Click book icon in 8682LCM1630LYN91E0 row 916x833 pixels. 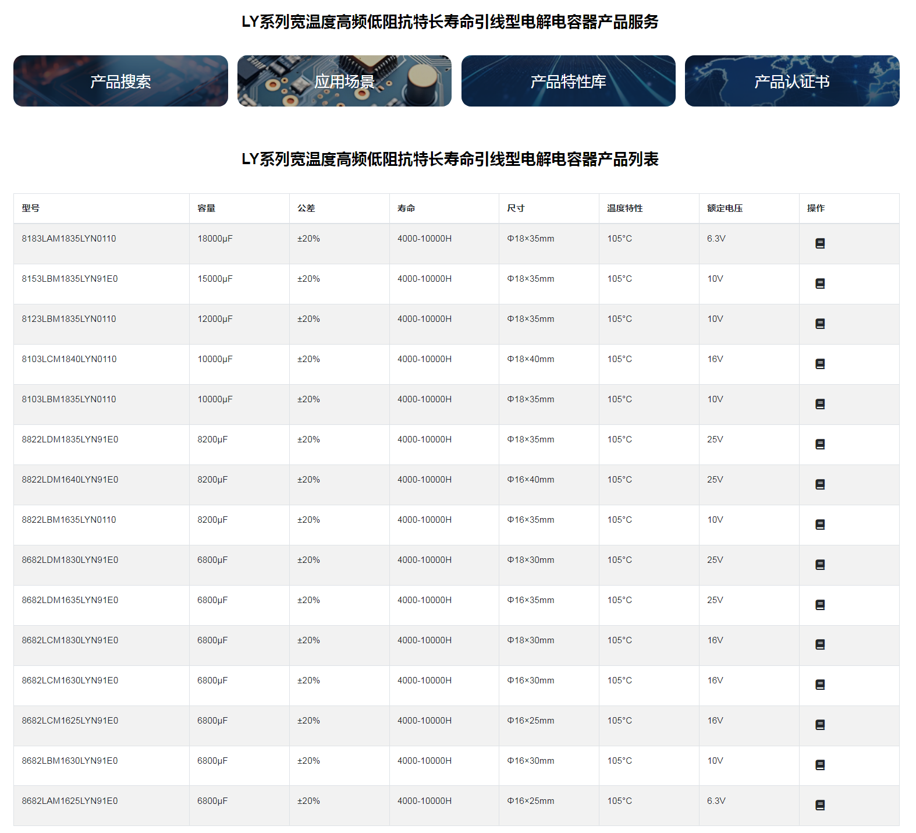[x=820, y=685]
